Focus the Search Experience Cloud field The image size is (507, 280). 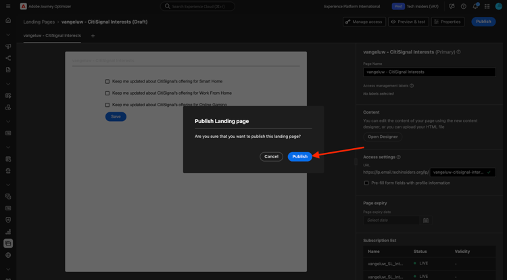(x=197, y=6)
